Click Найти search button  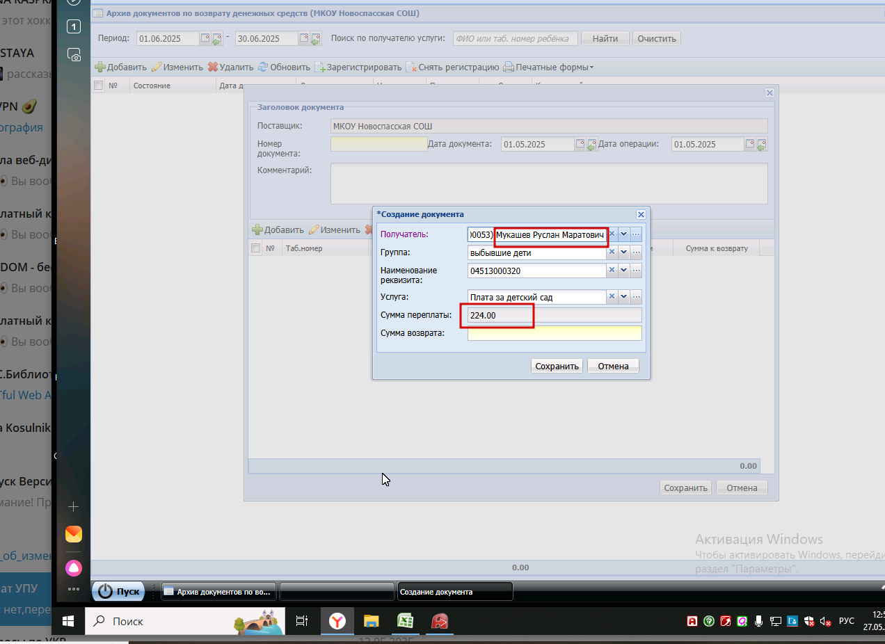(605, 38)
